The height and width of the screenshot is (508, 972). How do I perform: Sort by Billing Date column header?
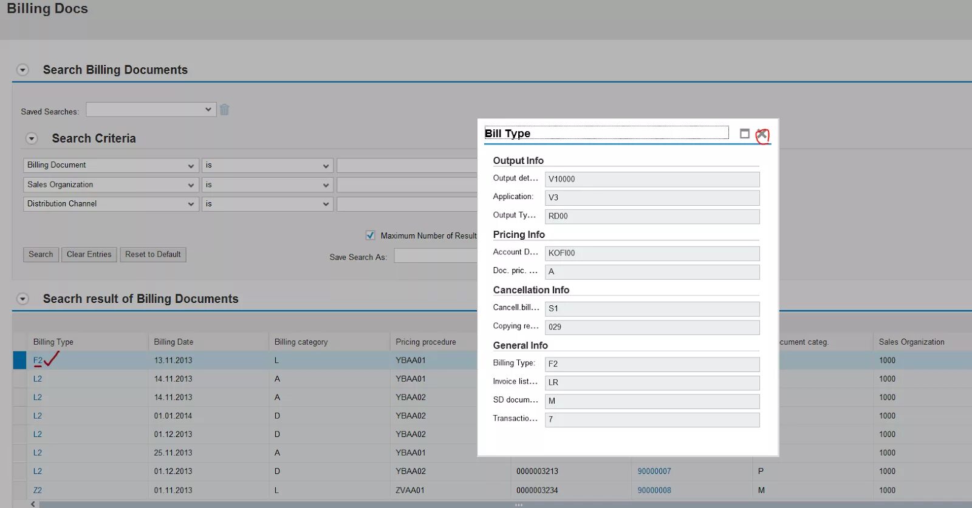(174, 342)
